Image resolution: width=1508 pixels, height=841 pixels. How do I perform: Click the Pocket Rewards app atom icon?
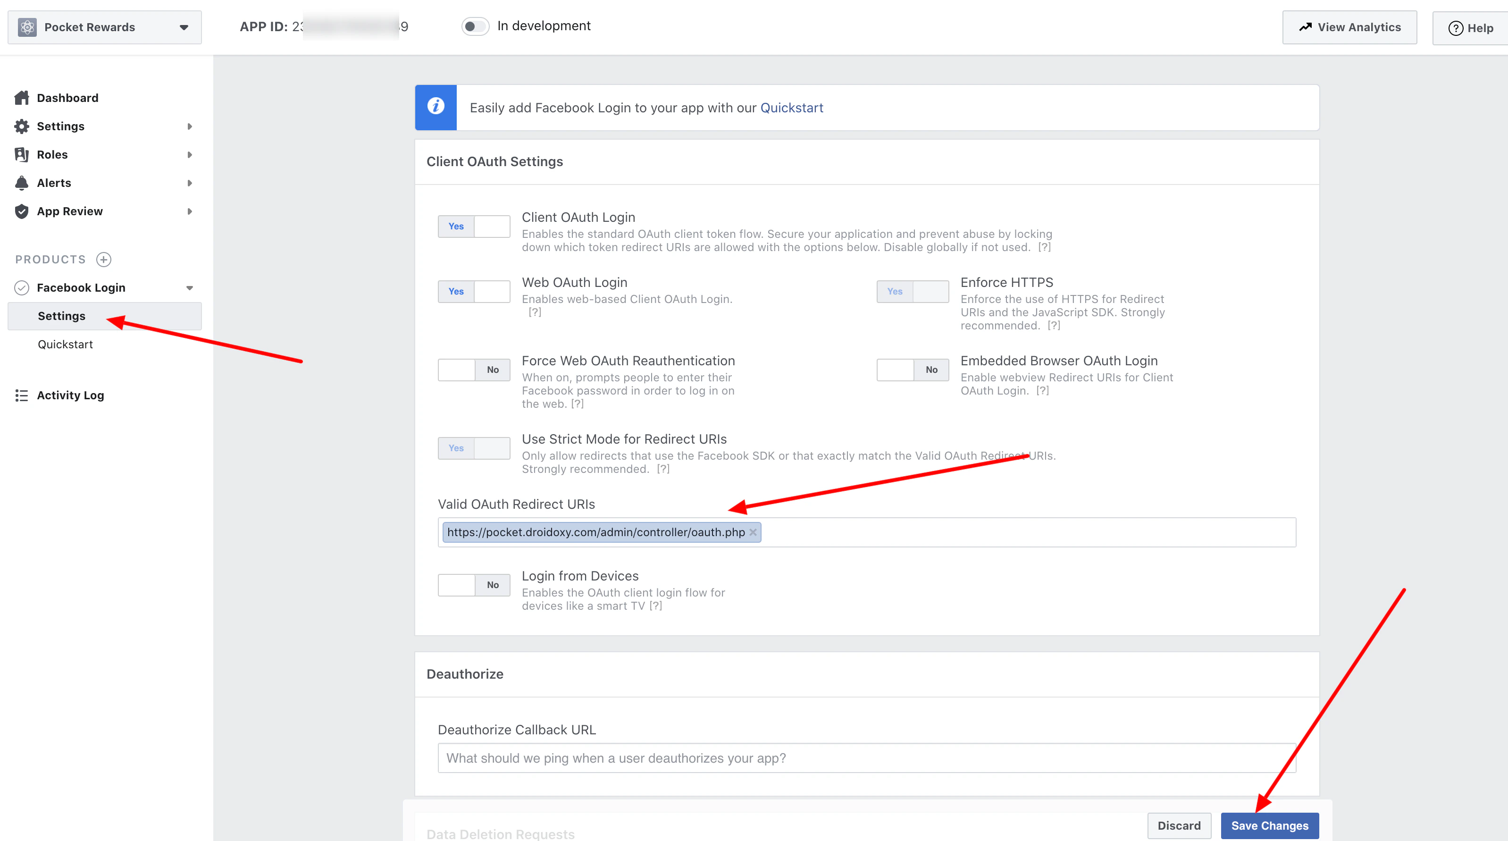[27, 27]
